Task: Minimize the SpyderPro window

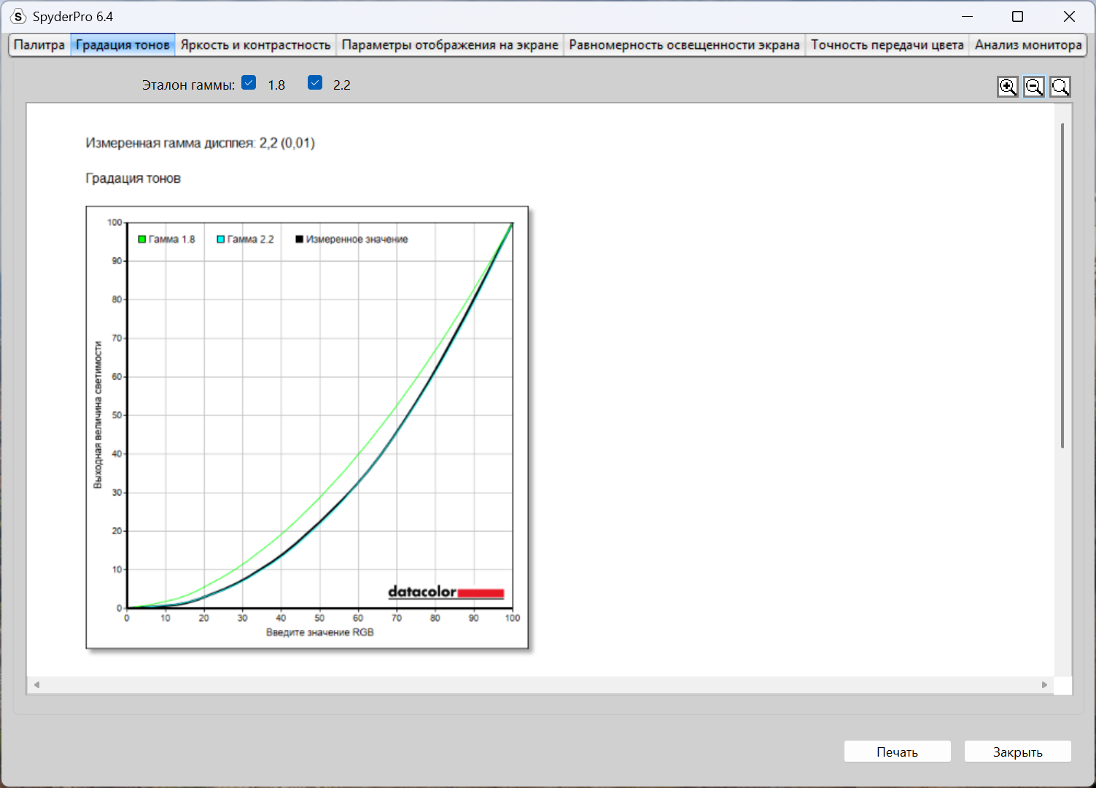Action: (967, 16)
